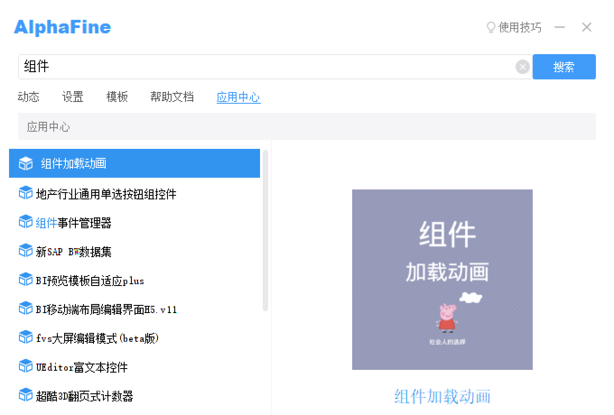Close the AlphaFine window
Image resolution: width=614 pixels, height=415 pixels.
[586, 27]
